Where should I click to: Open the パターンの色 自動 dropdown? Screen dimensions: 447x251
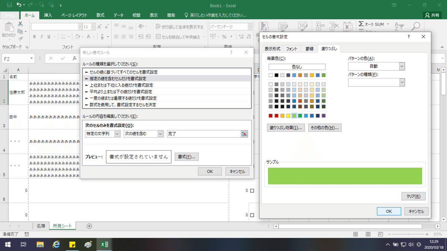[402, 66]
